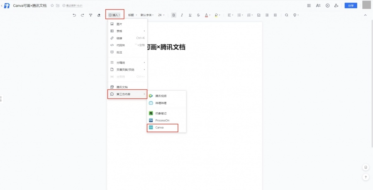The image size is (373, 190).
Task: Expand the 默认字体 font dropdown
Action: (147, 15)
